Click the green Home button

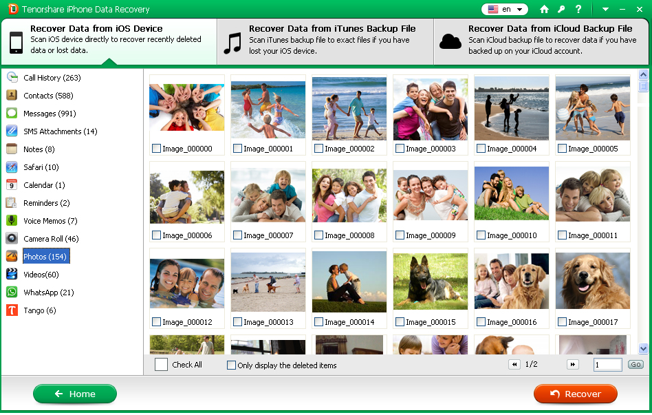click(x=75, y=394)
